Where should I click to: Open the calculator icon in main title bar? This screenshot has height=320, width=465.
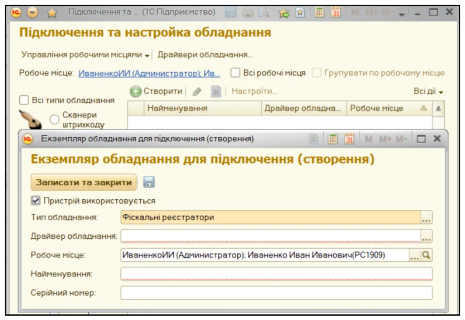[320, 12]
